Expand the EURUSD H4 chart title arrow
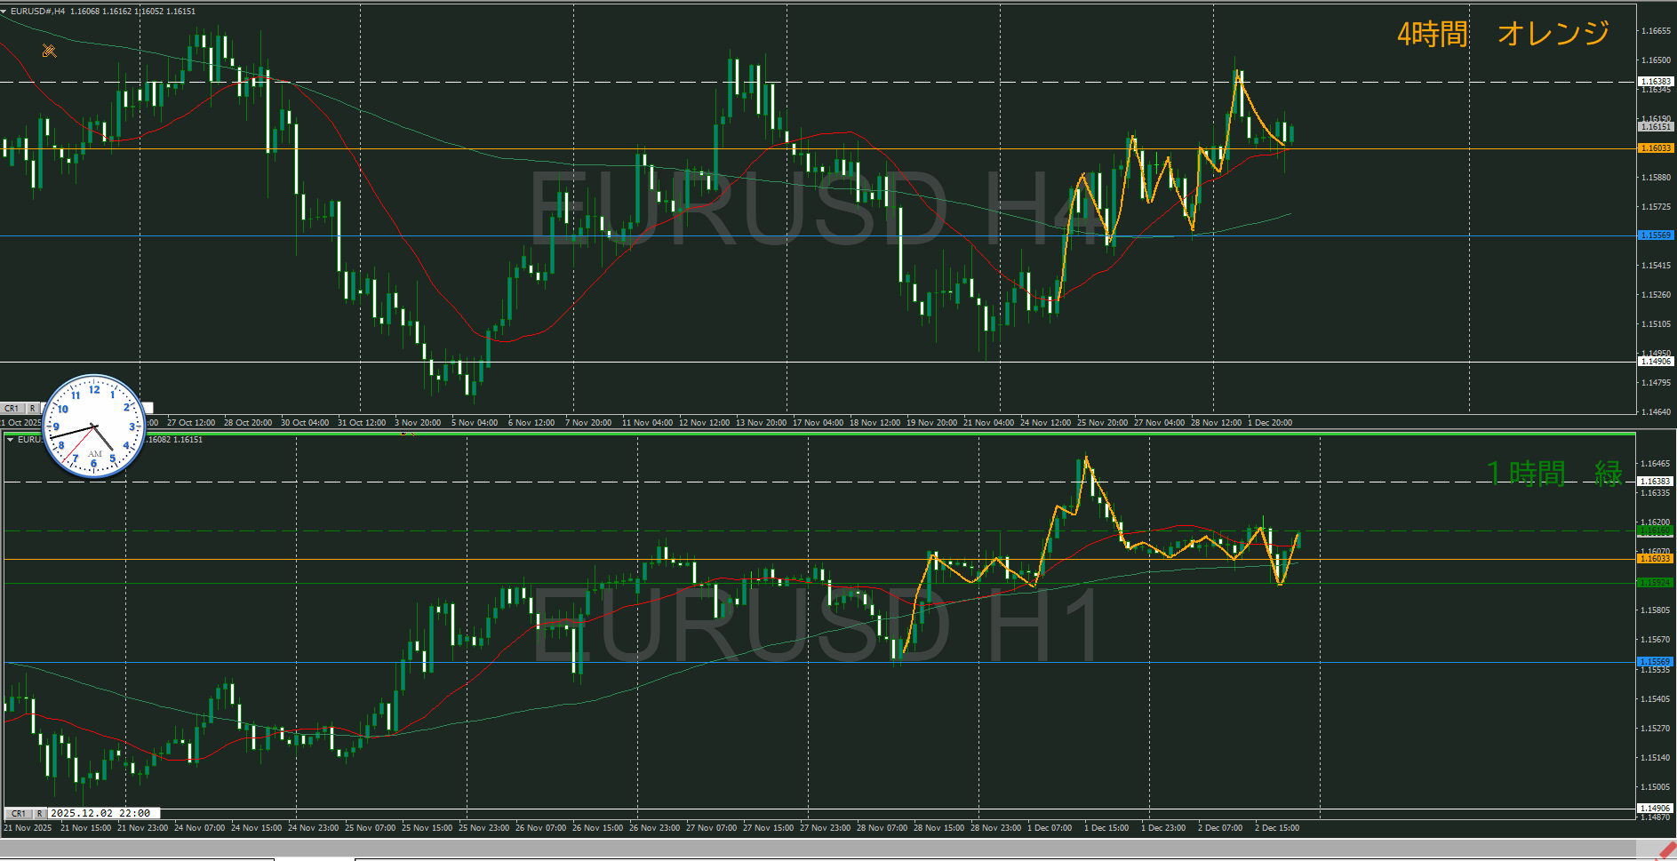1677x861 pixels. point(4,12)
